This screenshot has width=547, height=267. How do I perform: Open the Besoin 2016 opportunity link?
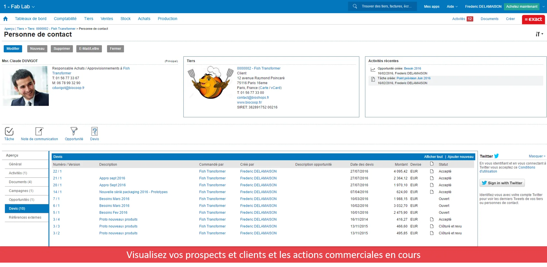click(412, 69)
